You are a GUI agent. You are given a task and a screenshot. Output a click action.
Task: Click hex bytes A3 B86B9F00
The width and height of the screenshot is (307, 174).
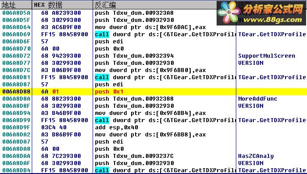[61, 135]
